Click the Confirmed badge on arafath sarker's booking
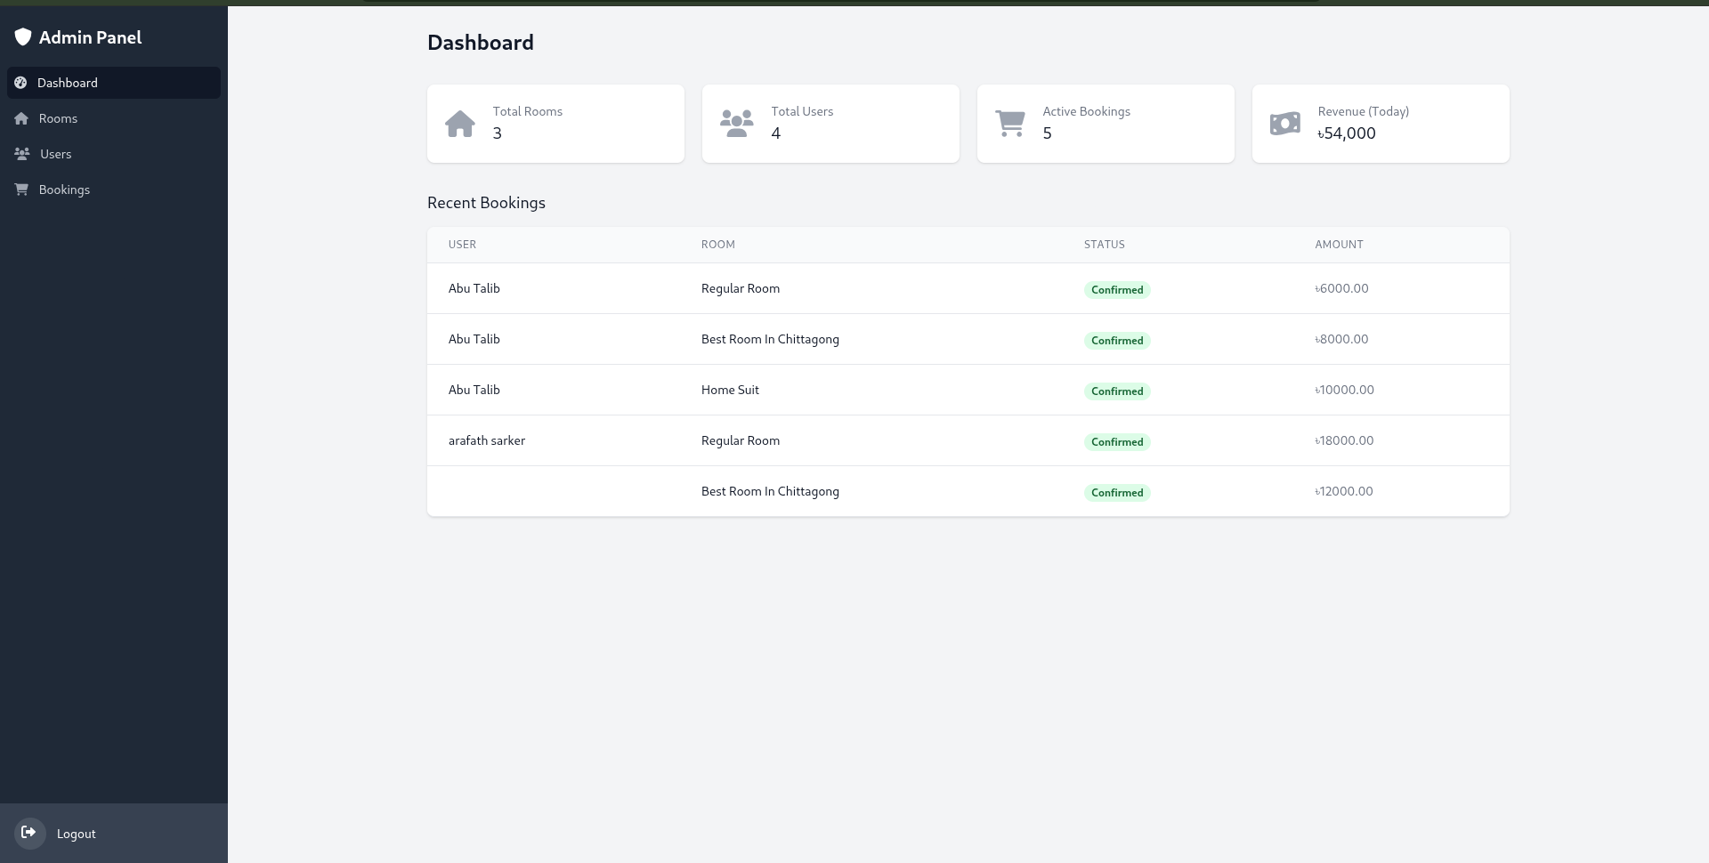The height and width of the screenshot is (863, 1709). [x=1116, y=441]
